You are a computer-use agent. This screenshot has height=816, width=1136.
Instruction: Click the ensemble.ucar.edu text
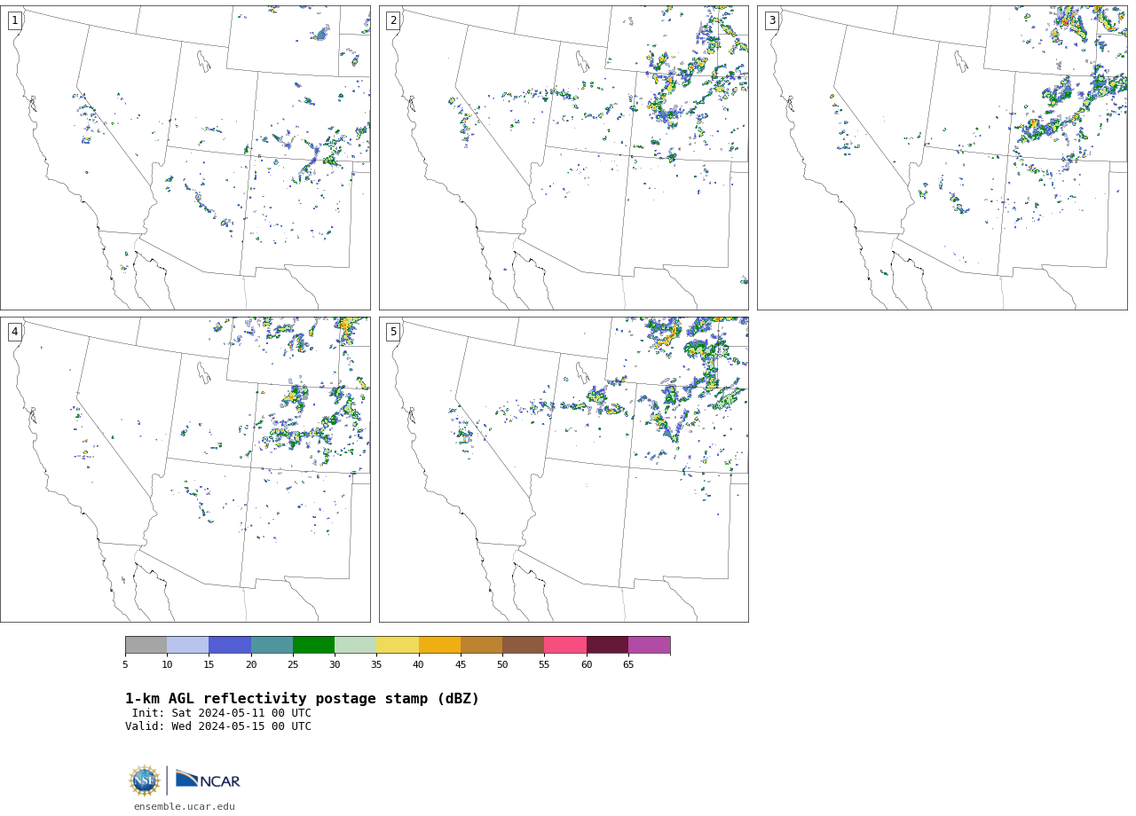(x=185, y=807)
